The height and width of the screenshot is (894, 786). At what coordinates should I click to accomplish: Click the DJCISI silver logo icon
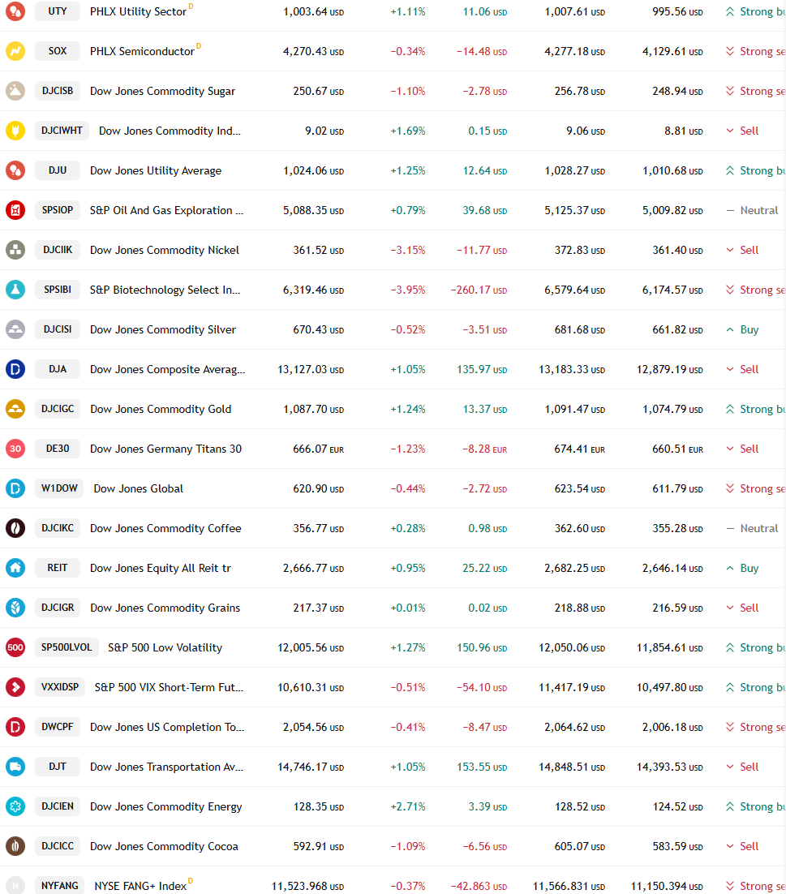click(15, 329)
